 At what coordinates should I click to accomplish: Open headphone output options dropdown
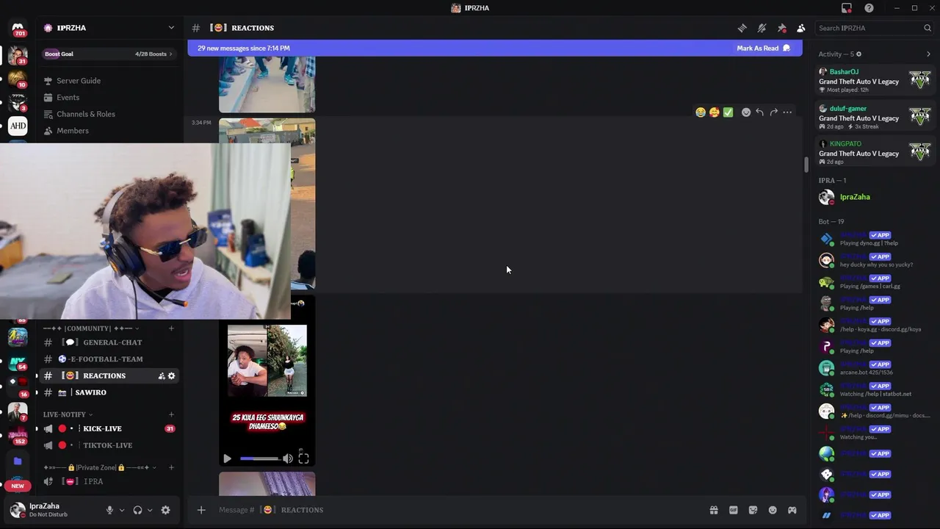[x=150, y=510]
